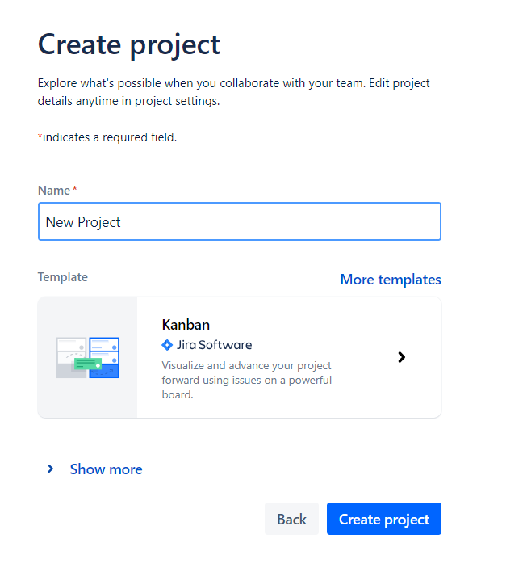Viewport: 523px width, 585px height.
Task: Click the red asterisk beside Name
Action: click(75, 190)
